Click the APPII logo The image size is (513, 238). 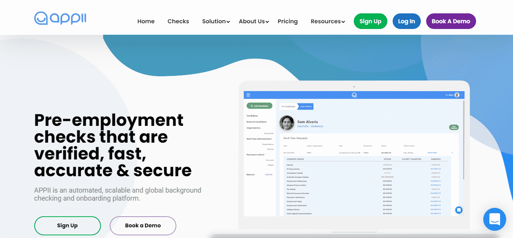click(x=60, y=18)
